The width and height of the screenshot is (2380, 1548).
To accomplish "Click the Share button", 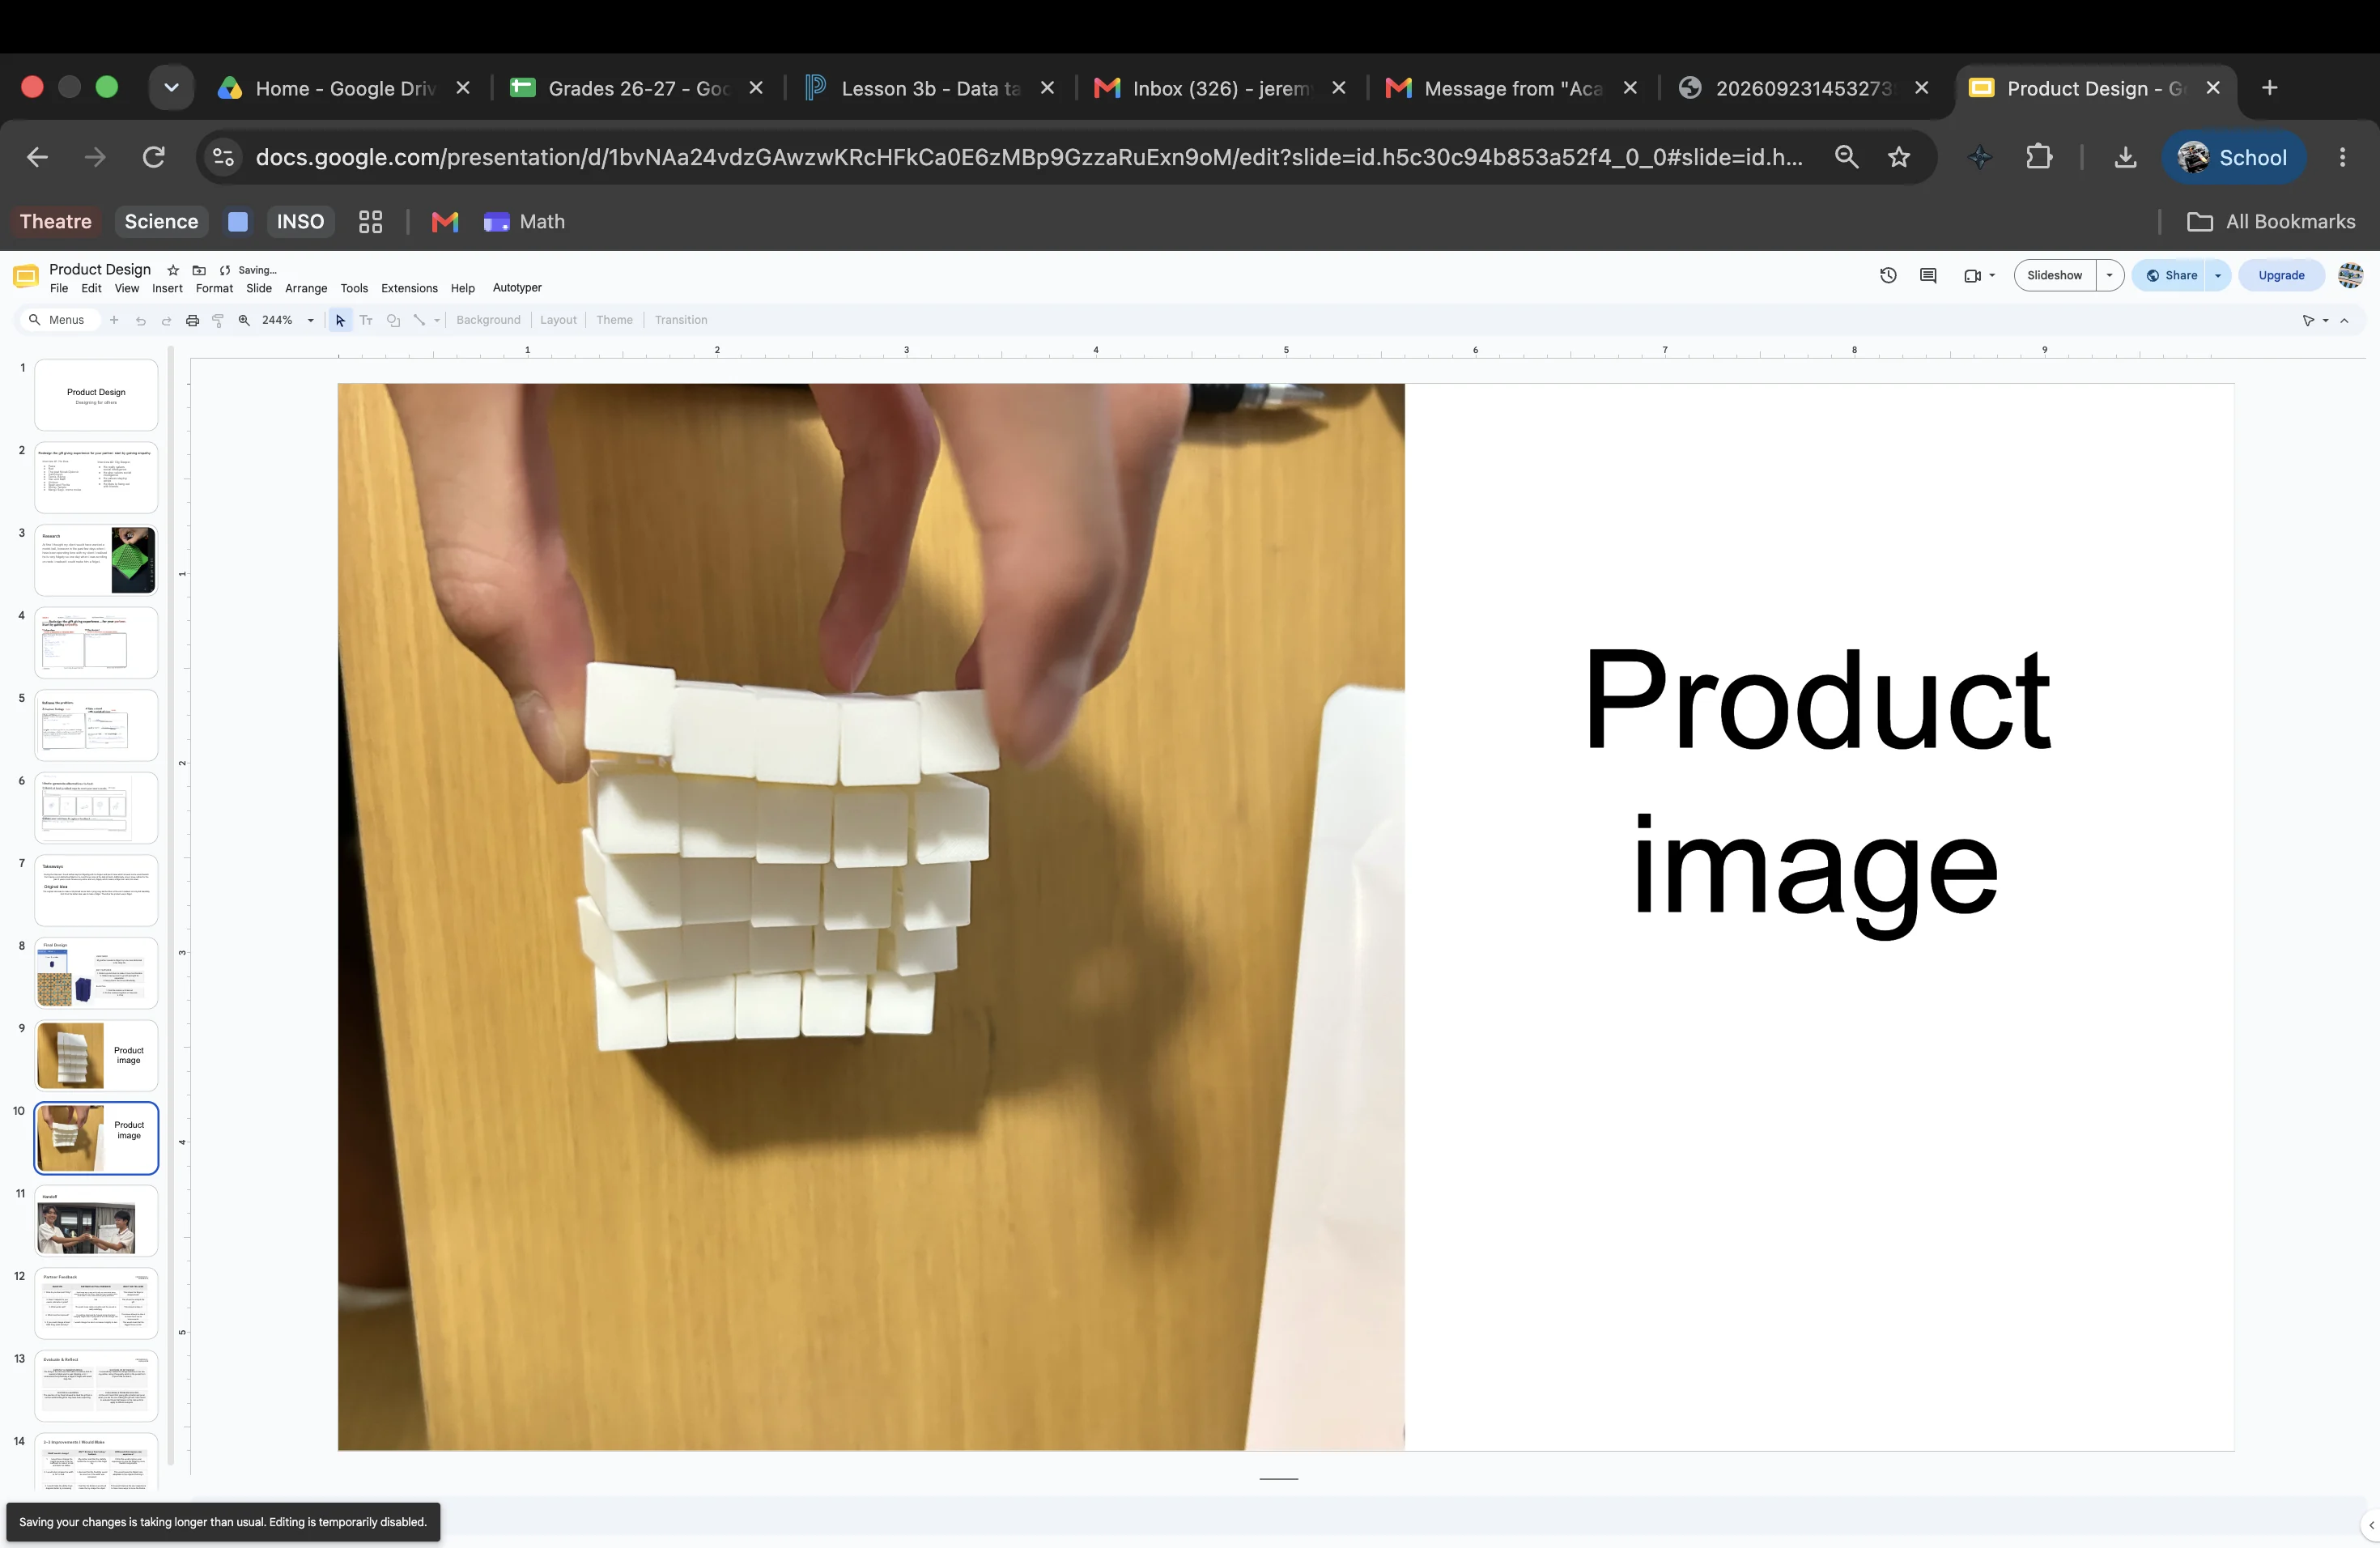I will pyautogui.click(x=2170, y=276).
